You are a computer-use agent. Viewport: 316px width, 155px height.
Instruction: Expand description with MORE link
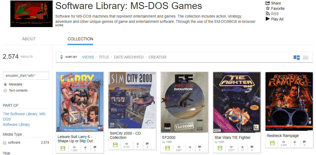[59, 25]
